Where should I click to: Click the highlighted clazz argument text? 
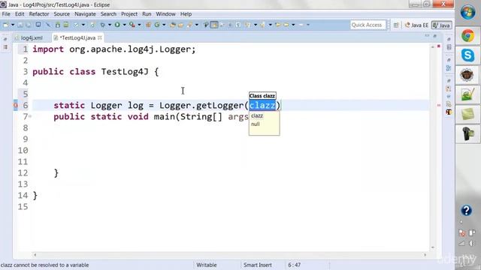point(262,105)
